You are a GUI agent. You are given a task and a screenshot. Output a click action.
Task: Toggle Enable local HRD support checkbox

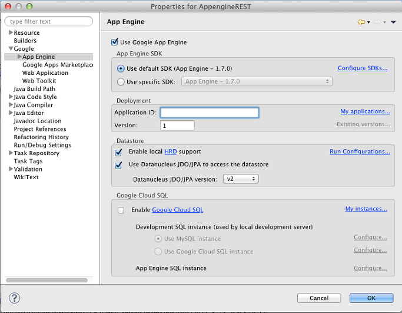(118, 152)
